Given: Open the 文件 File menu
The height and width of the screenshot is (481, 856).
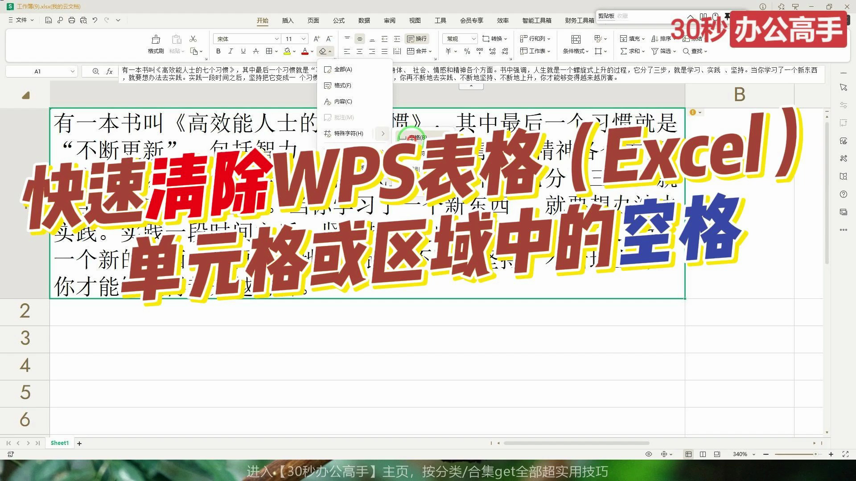Looking at the screenshot, I should pos(21,20).
